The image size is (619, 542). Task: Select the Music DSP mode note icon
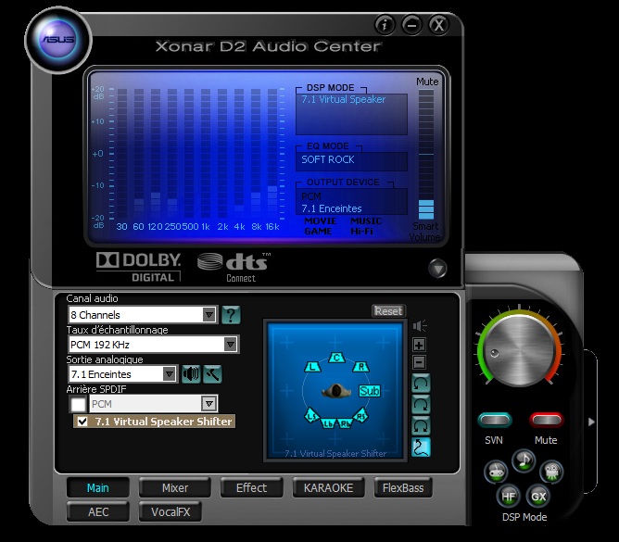[524, 460]
